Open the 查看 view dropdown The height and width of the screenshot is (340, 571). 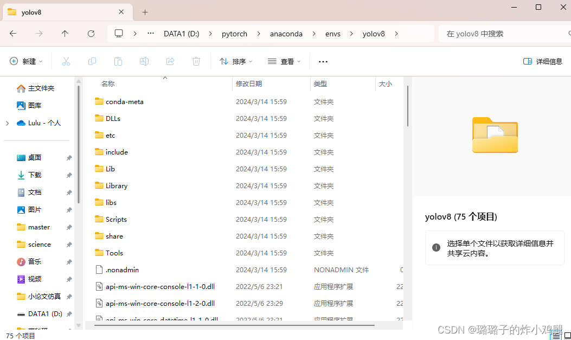tap(284, 61)
